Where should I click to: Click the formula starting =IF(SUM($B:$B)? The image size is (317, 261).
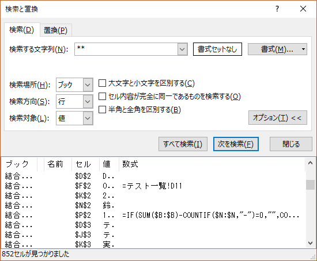(x=210, y=215)
